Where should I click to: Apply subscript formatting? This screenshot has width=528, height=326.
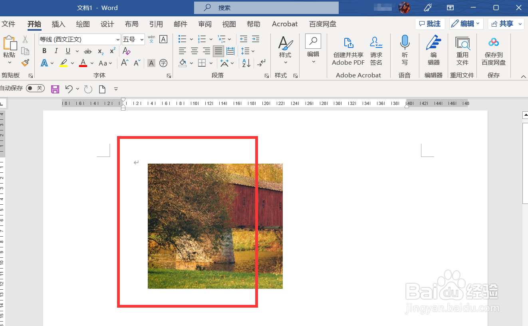(101, 51)
